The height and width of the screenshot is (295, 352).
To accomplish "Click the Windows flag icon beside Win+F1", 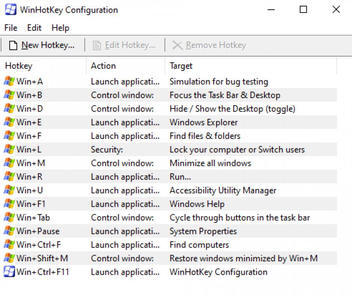I will [x=9, y=204].
